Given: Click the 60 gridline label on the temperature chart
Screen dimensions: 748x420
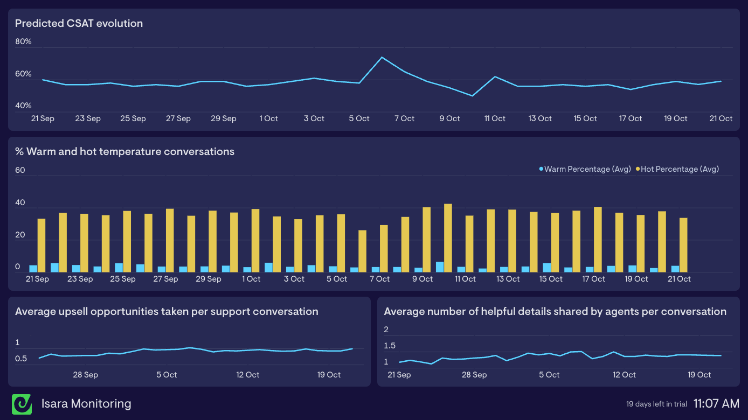Looking at the screenshot, I should click(20, 170).
